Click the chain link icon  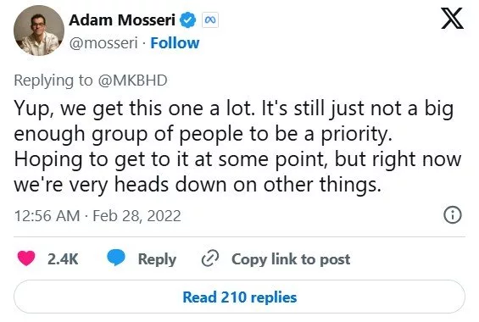(x=210, y=258)
